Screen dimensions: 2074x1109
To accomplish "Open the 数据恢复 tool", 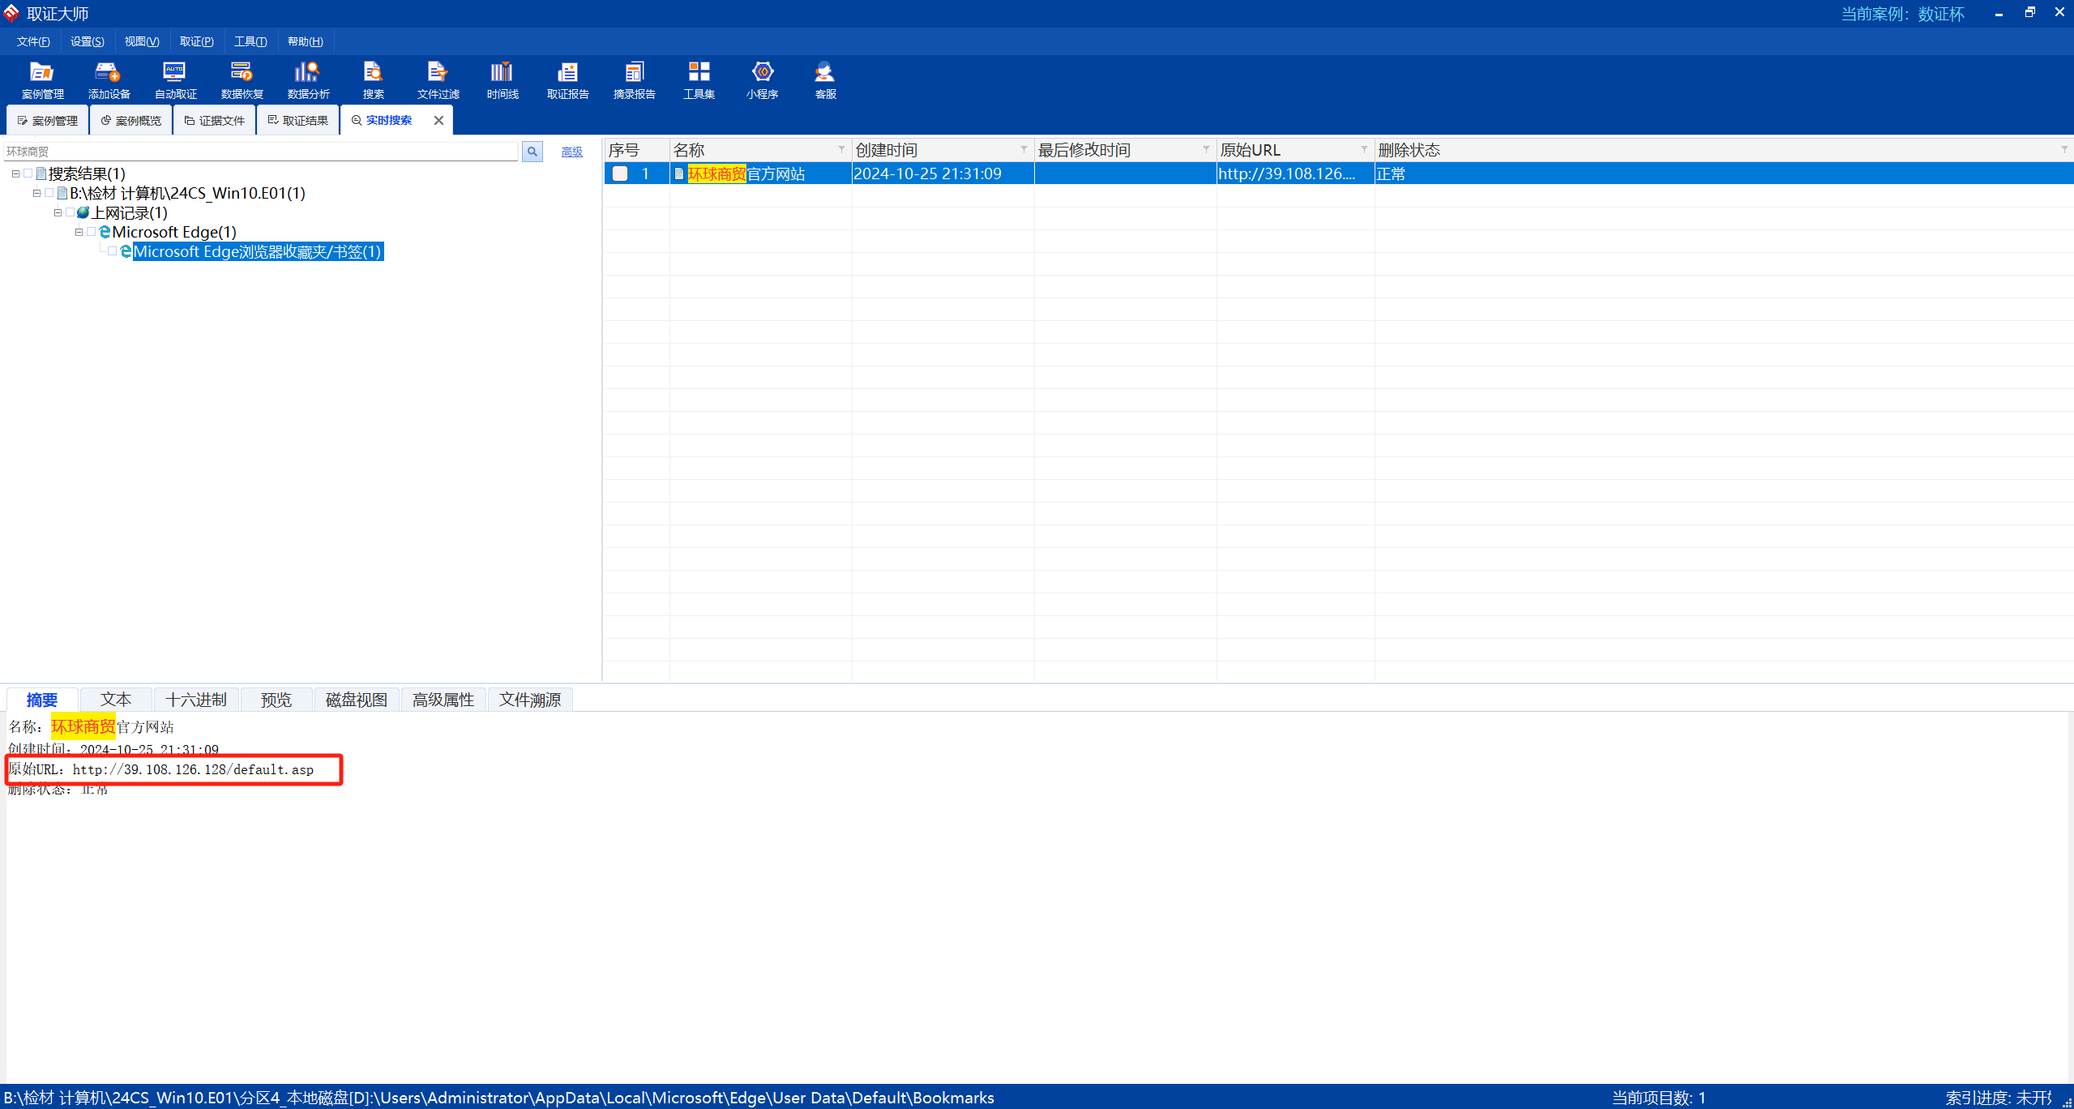I will (x=242, y=79).
